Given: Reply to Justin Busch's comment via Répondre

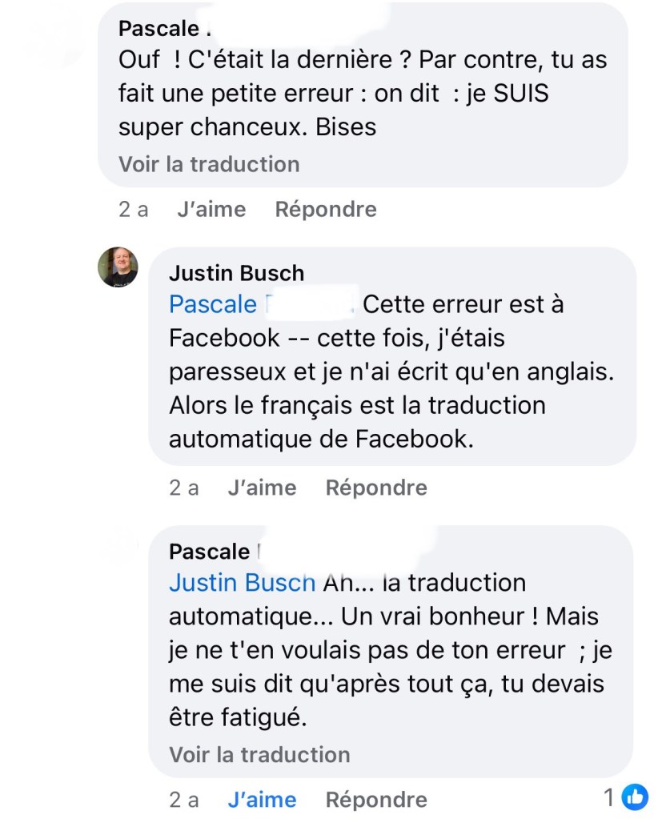Looking at the screenshot, I should 376,488.
